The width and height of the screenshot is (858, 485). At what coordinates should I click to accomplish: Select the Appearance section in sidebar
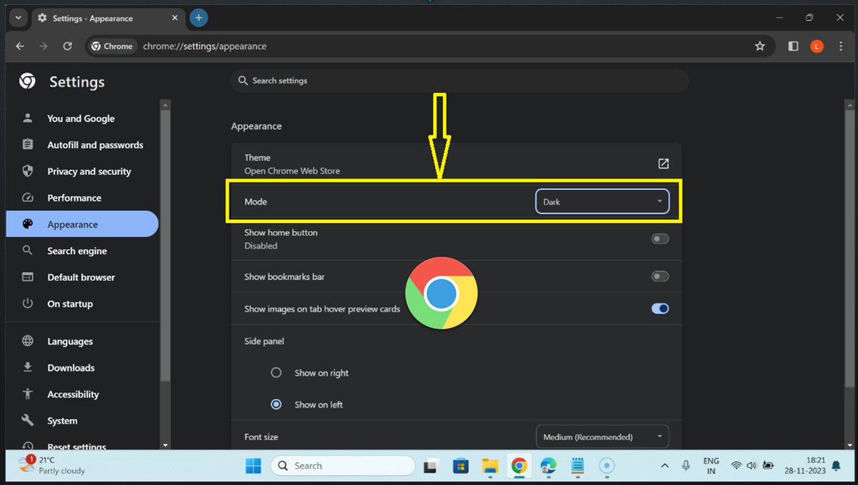(82, 224)
